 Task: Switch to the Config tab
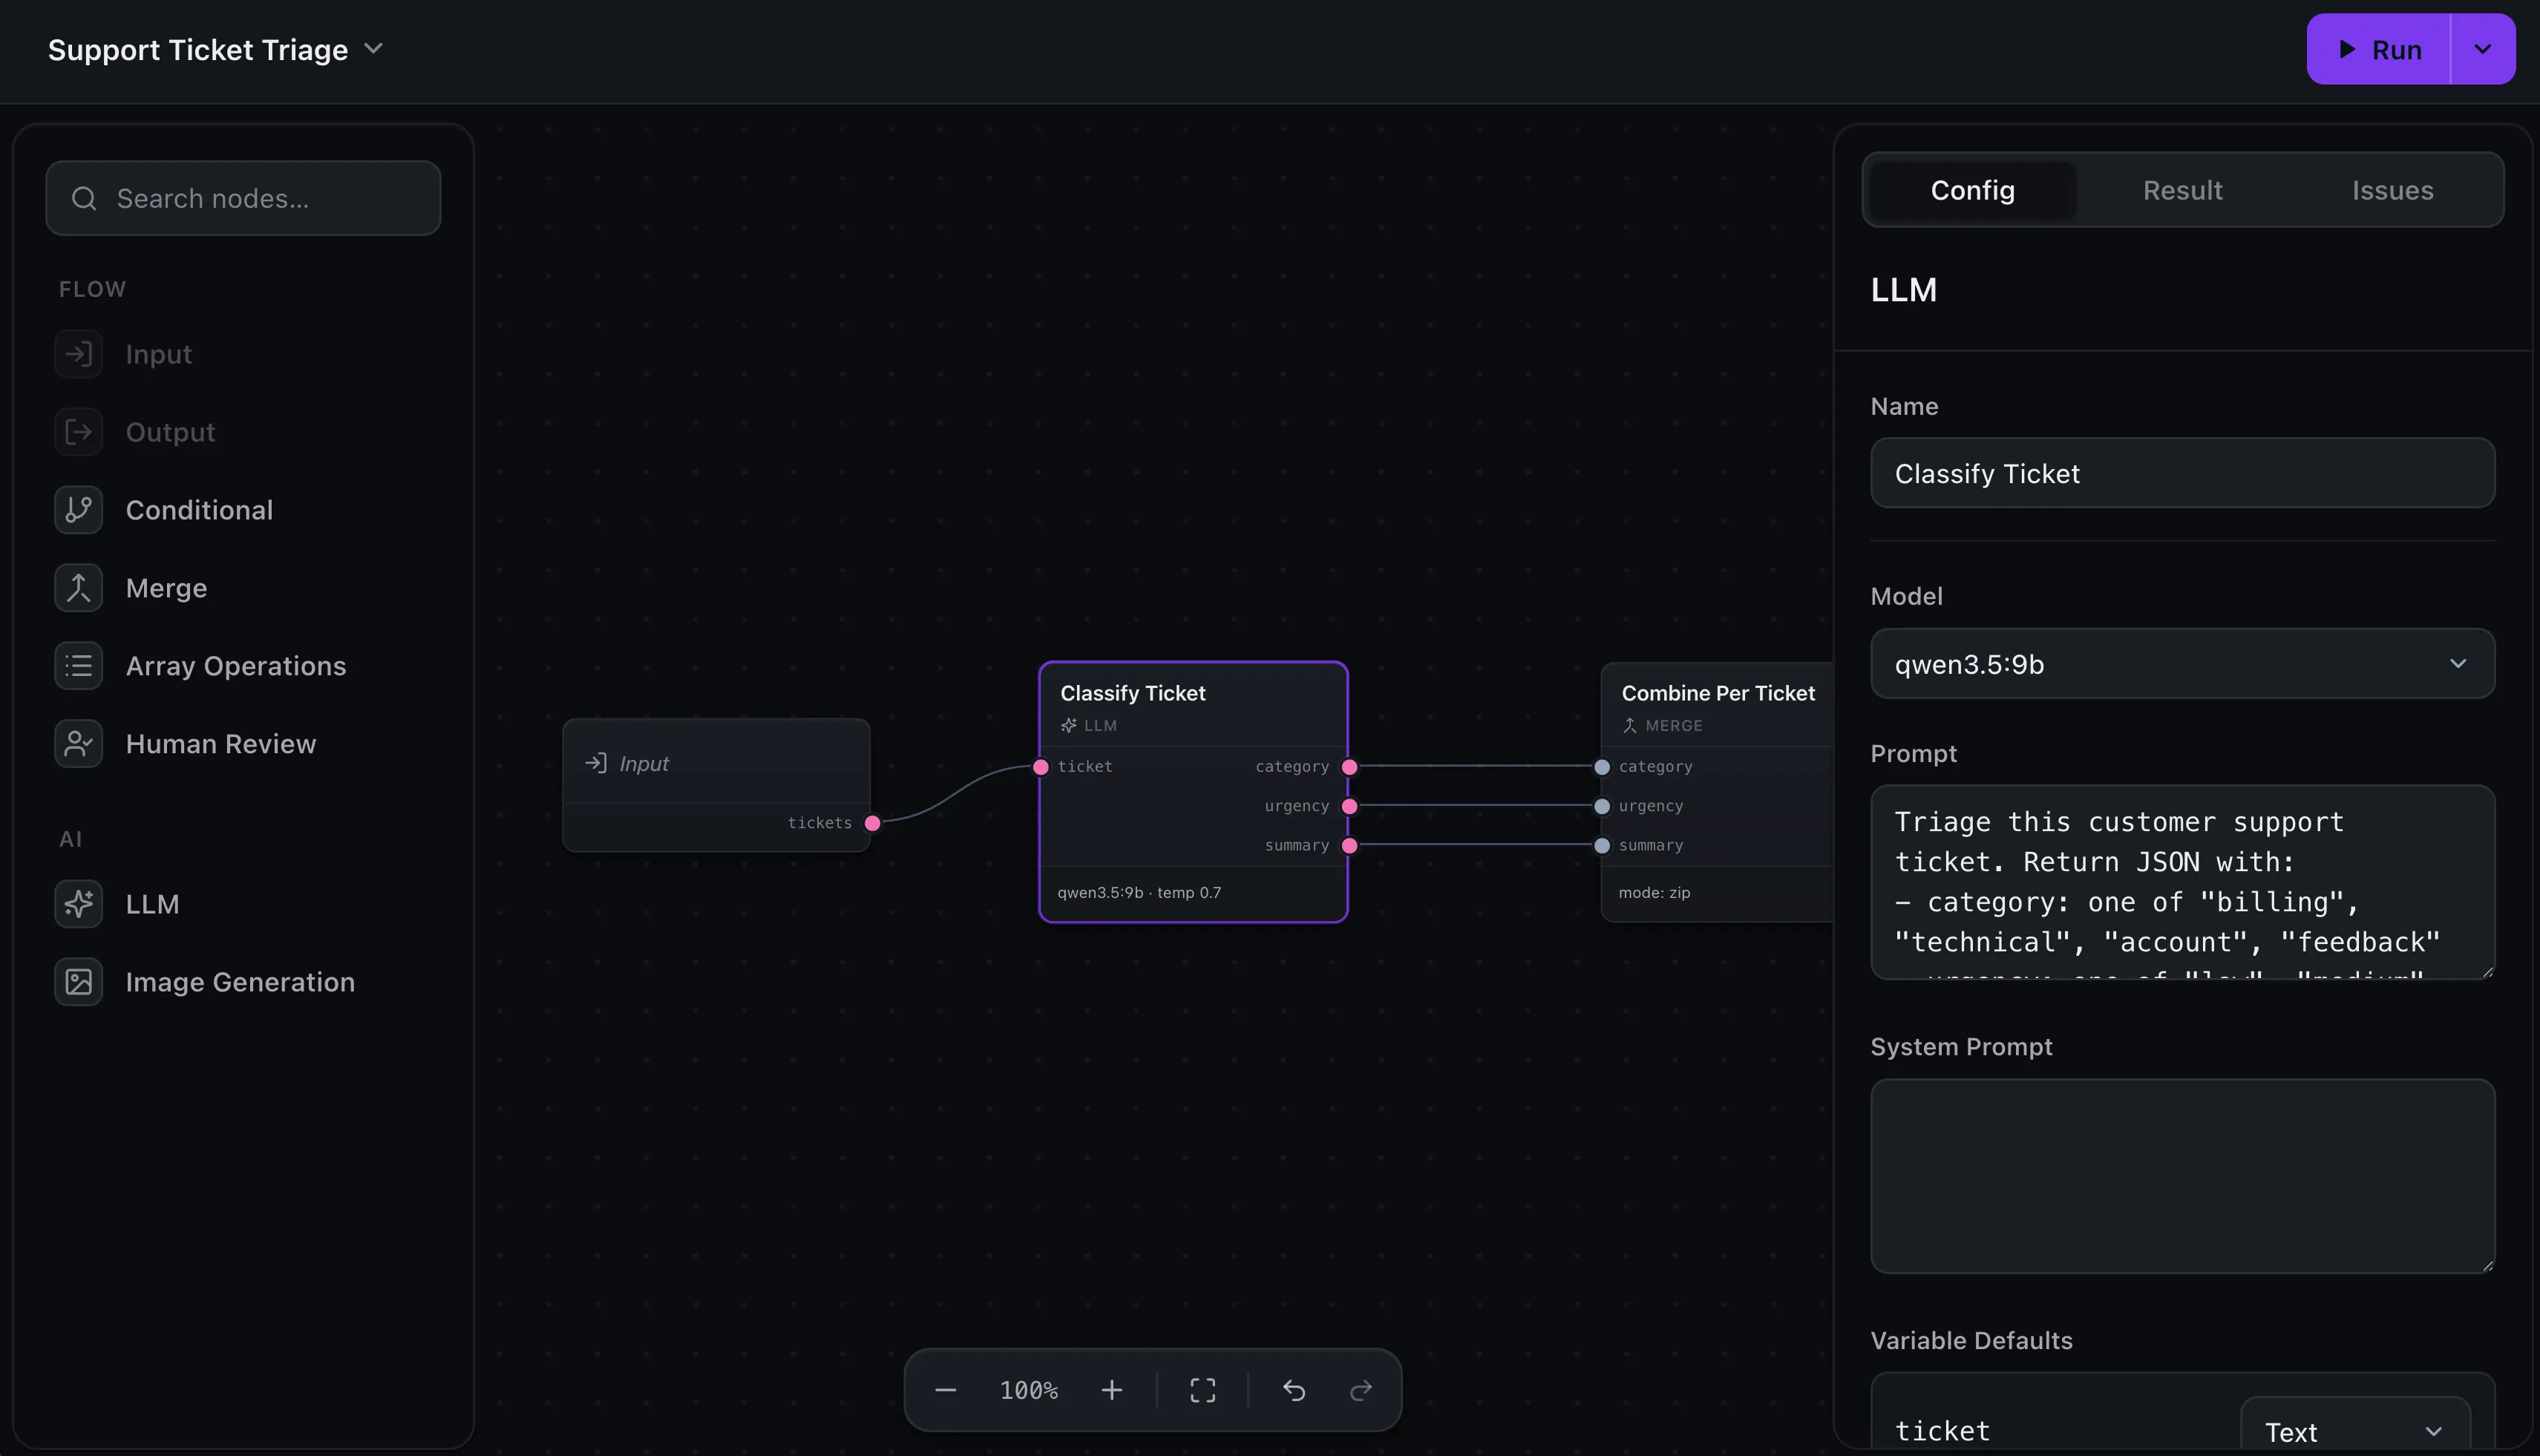tap(1972, 190)
